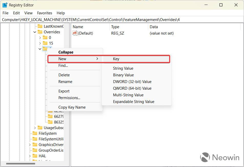Image resolution: width=244 pixels, height=167 pixels.
Task: Select Key from the New submenu
Action: 116,59
